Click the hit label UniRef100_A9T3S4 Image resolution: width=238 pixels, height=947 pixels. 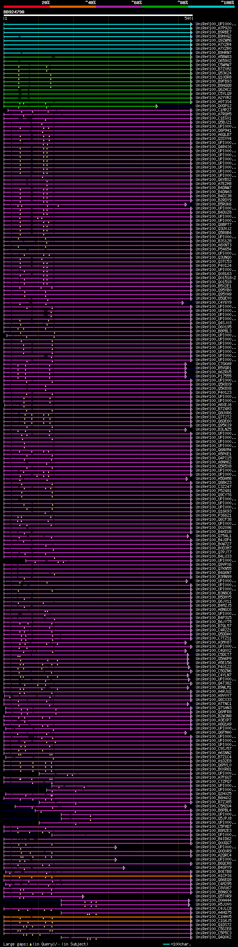(x=213, y=102)
